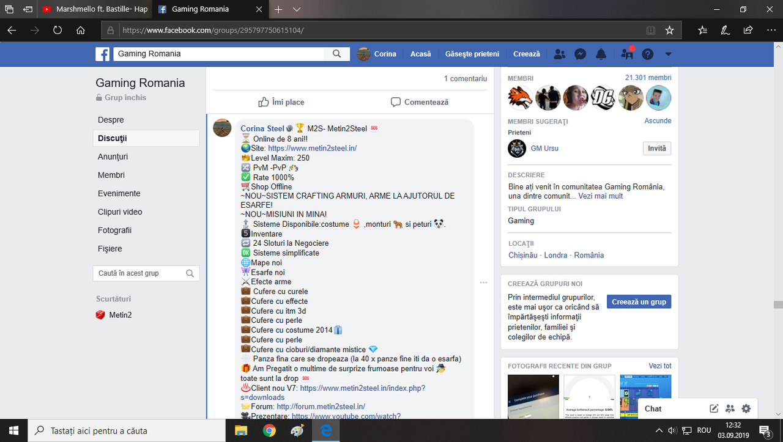Open the fox avatar member thumbnail

[520, 98]
